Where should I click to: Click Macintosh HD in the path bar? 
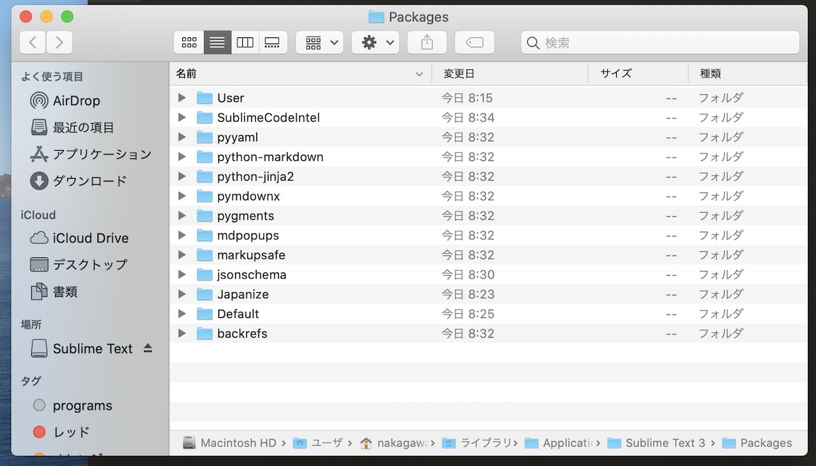[230, 443]
